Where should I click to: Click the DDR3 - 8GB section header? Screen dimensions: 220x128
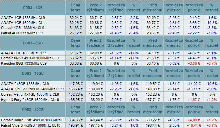tap(33, 43)
